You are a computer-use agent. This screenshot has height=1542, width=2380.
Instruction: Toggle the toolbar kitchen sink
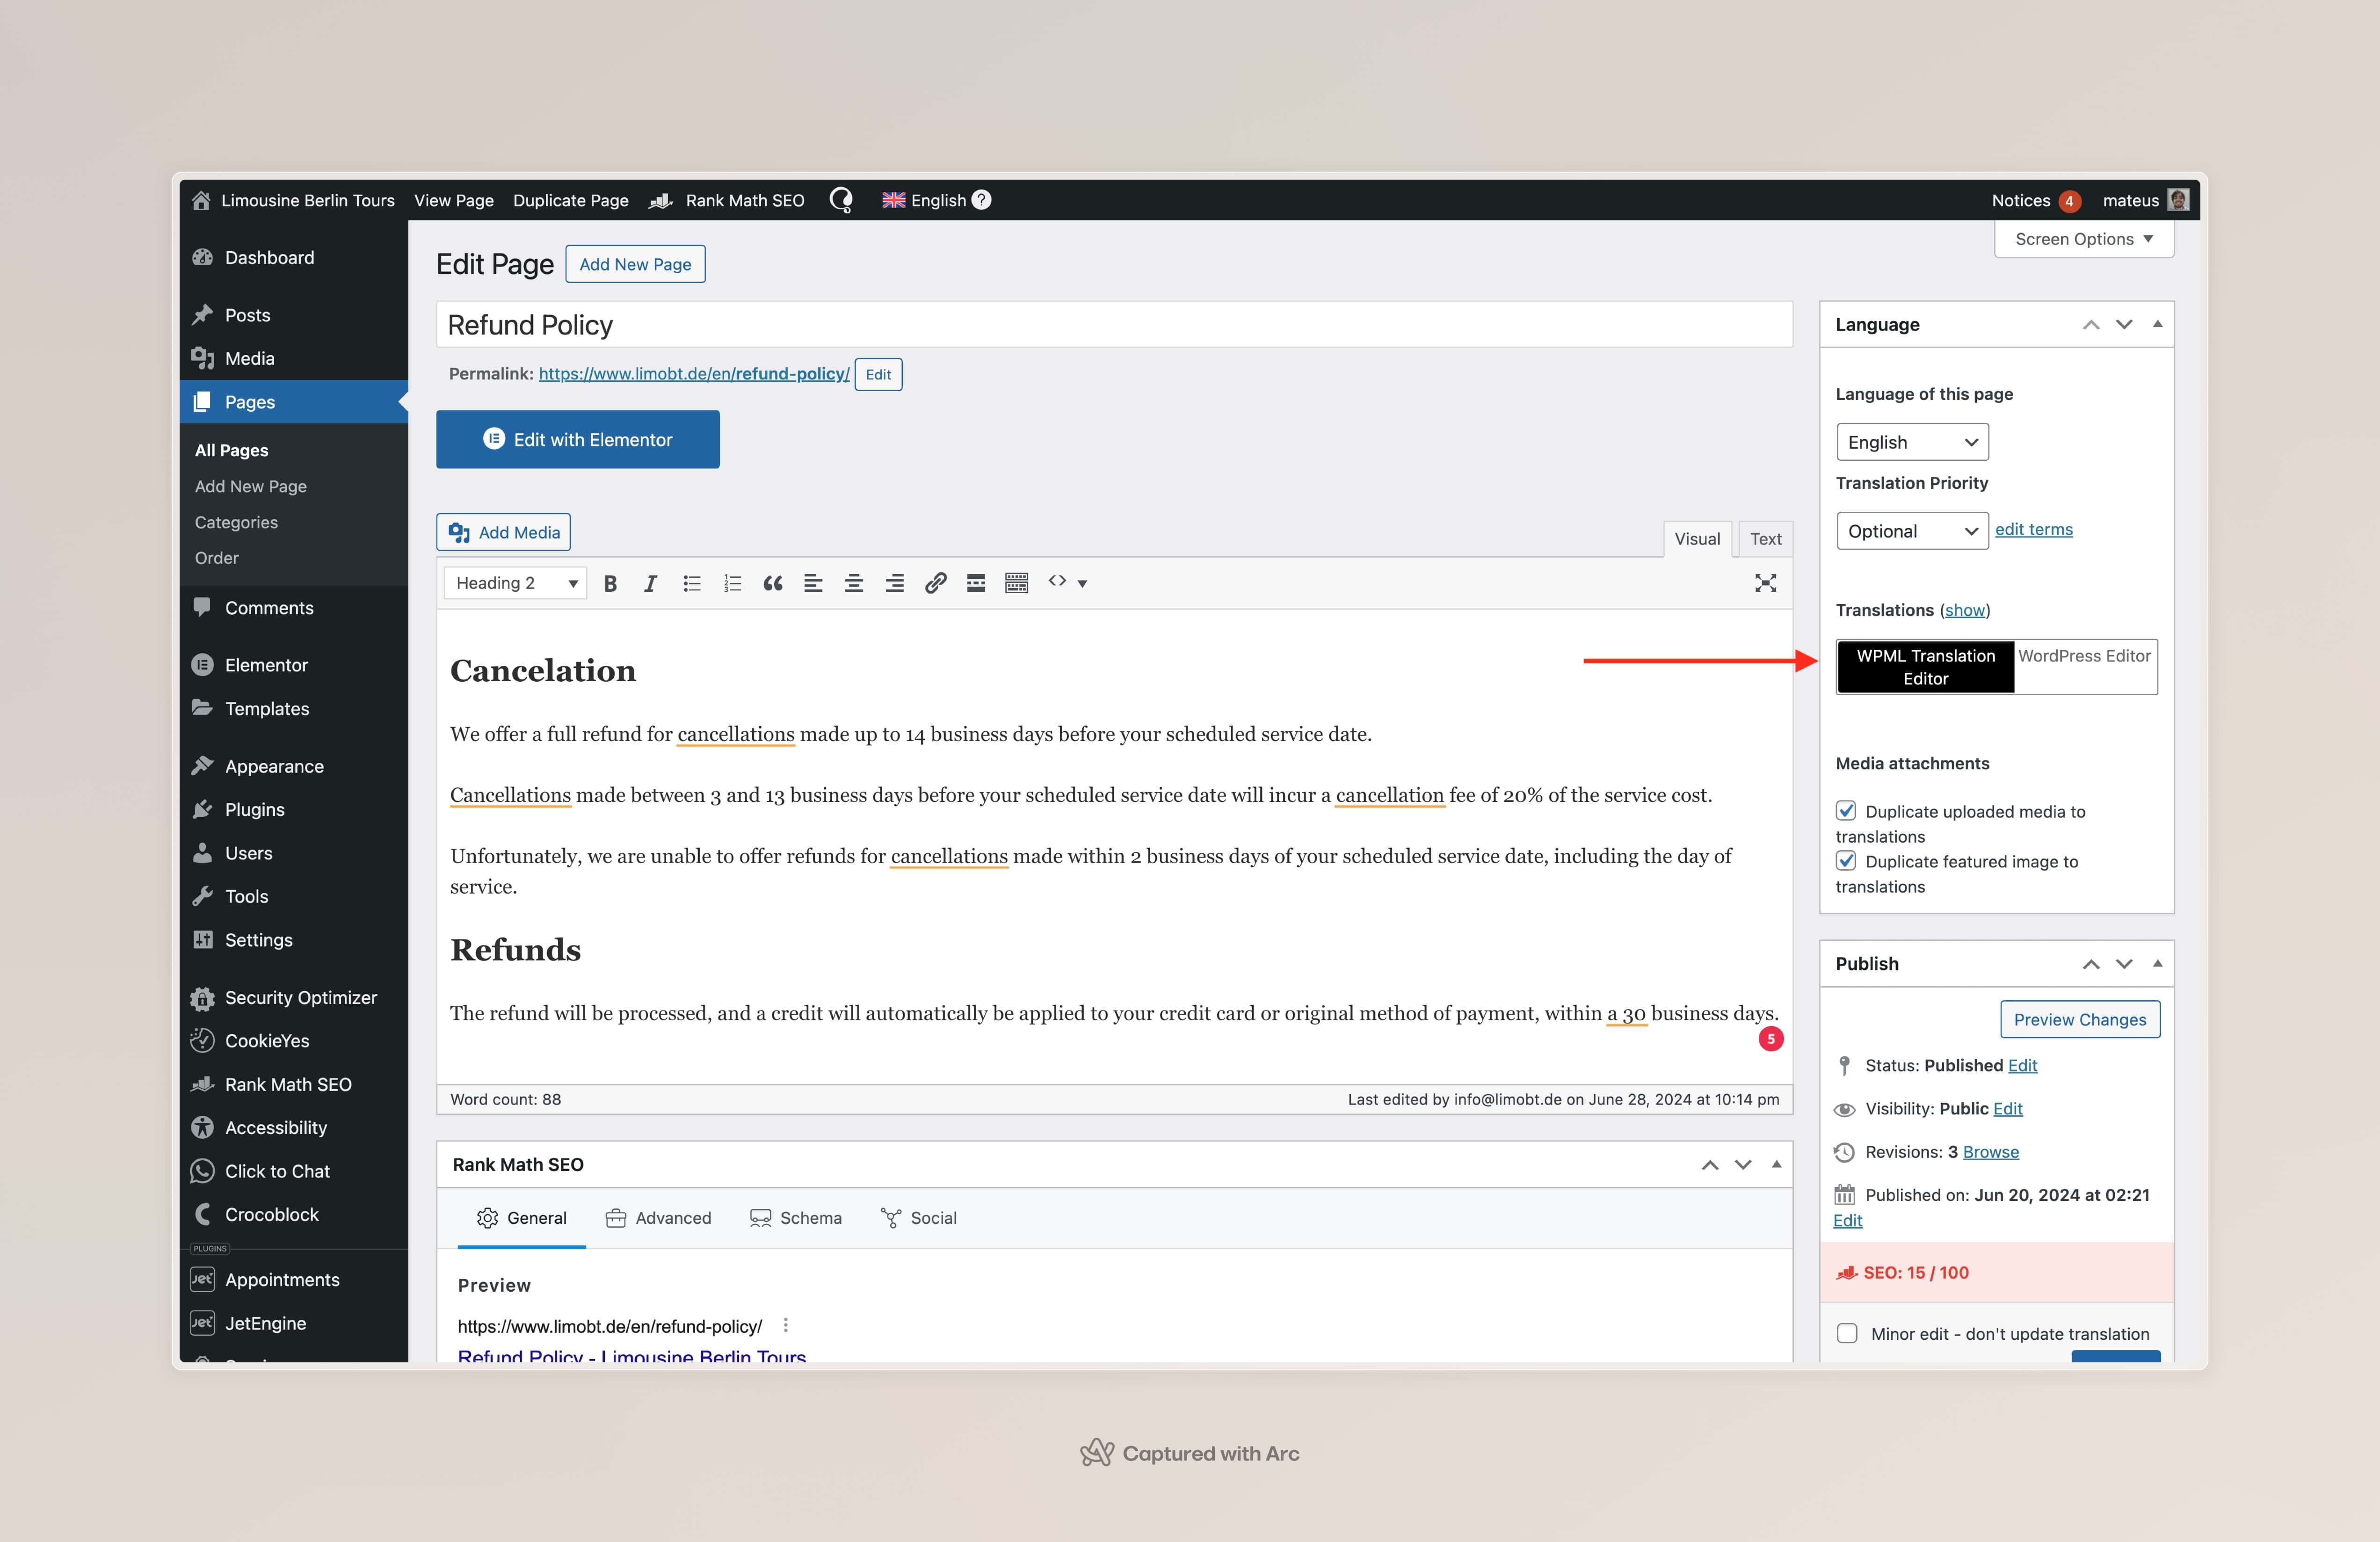coord(1017,583)
